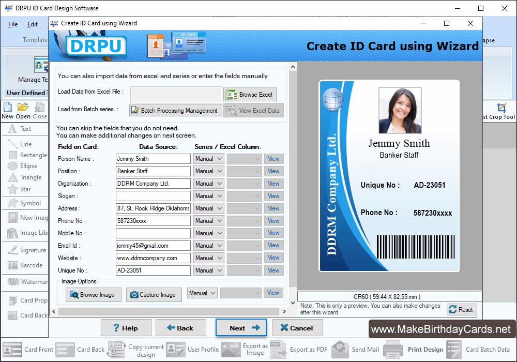517x362 pixels.
Task: Open the File menu
Action: point(13,24)
